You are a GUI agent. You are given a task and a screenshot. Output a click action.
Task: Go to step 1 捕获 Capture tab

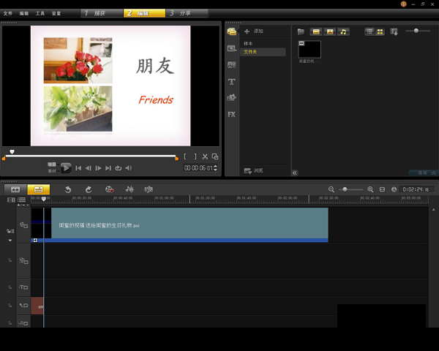coord(102,13)
